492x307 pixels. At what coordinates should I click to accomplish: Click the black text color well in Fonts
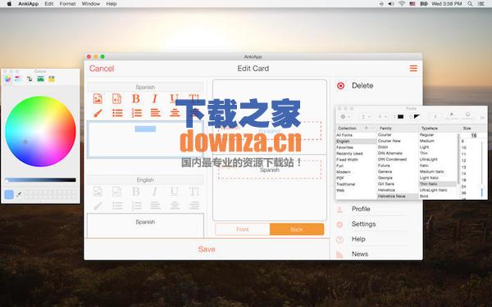click(x=400, y=116)
